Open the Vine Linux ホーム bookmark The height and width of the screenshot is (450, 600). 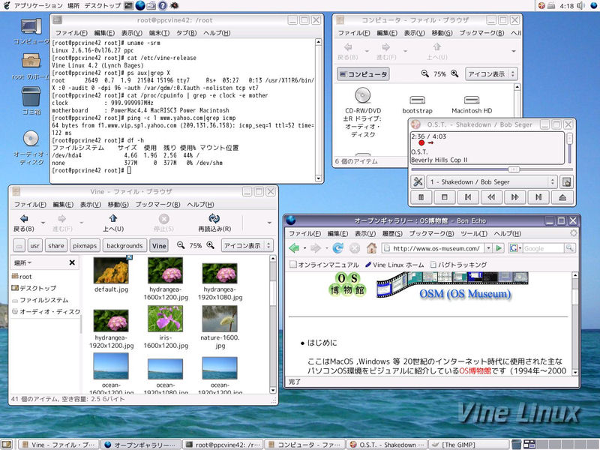394,265
